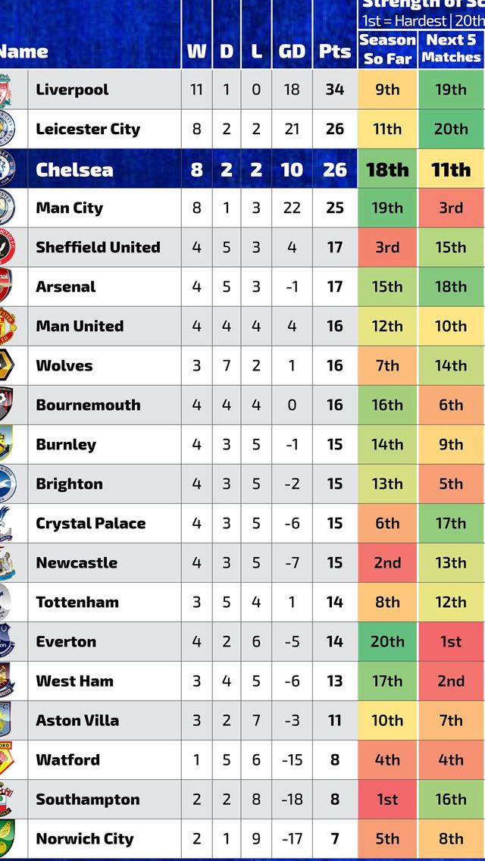Screen dimensions: 485x861
Task: Click the Watford club badge
Action: [x=6, y=759]
